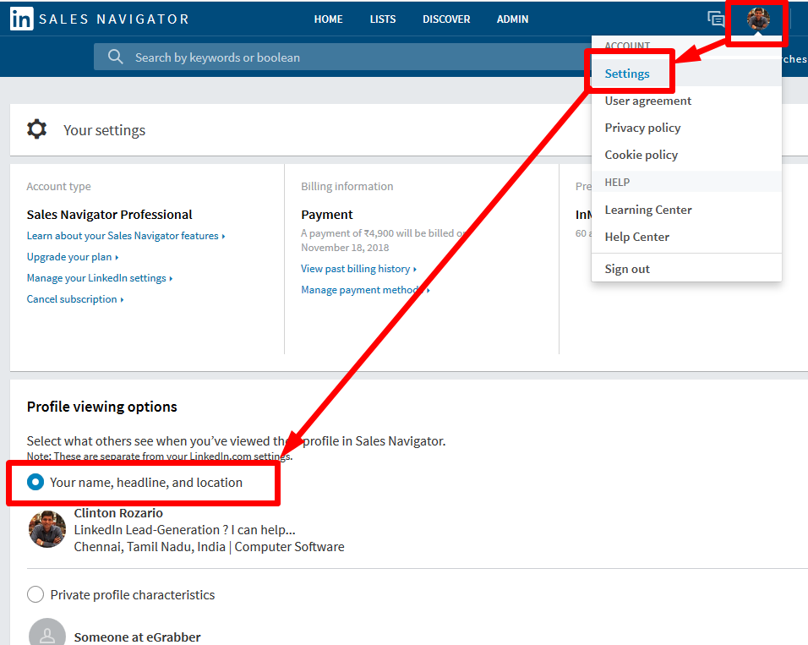
Task: Open User agreement from the menu
Action: 647,101
